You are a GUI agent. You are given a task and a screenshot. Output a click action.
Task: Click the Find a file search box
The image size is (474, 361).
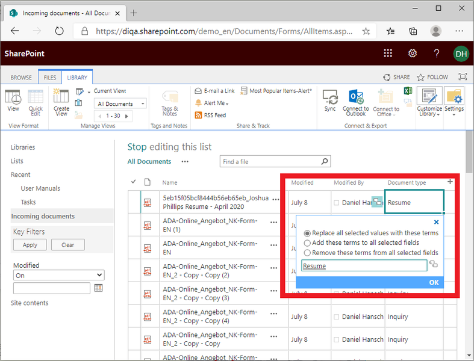click(269, 162)
